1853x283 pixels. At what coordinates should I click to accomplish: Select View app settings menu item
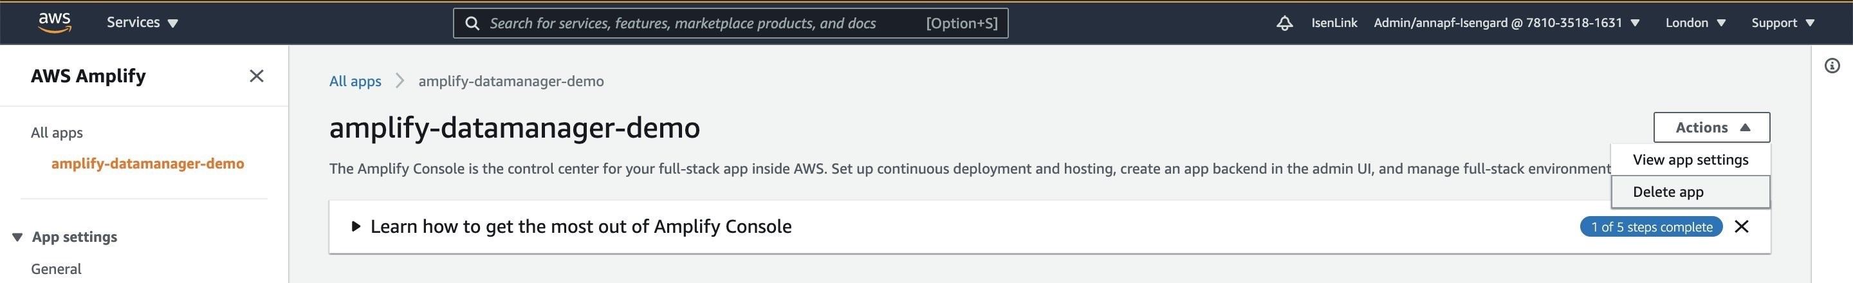coord(1690,160)
